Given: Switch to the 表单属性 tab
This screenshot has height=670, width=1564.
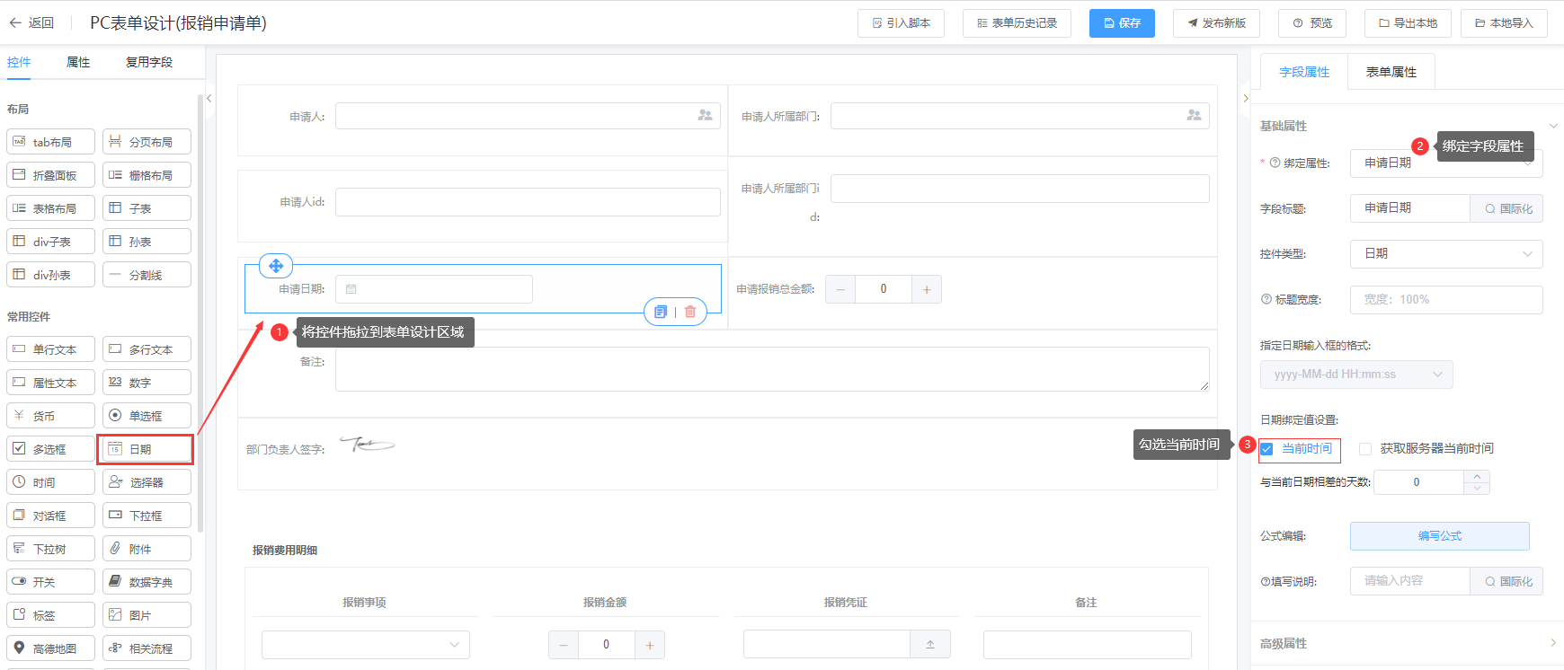Looking at the screenshot, I should pyautogui.click(x=1391, y=72).
